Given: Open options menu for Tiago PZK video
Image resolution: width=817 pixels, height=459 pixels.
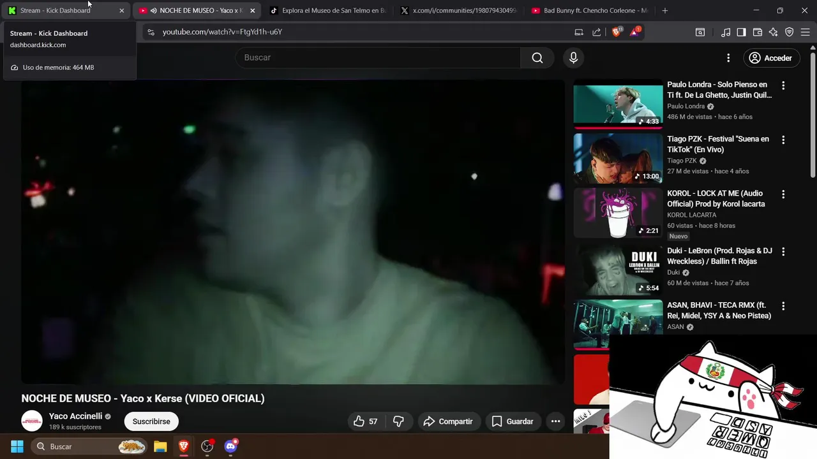Looking at the screenshot, I should 783,140.
